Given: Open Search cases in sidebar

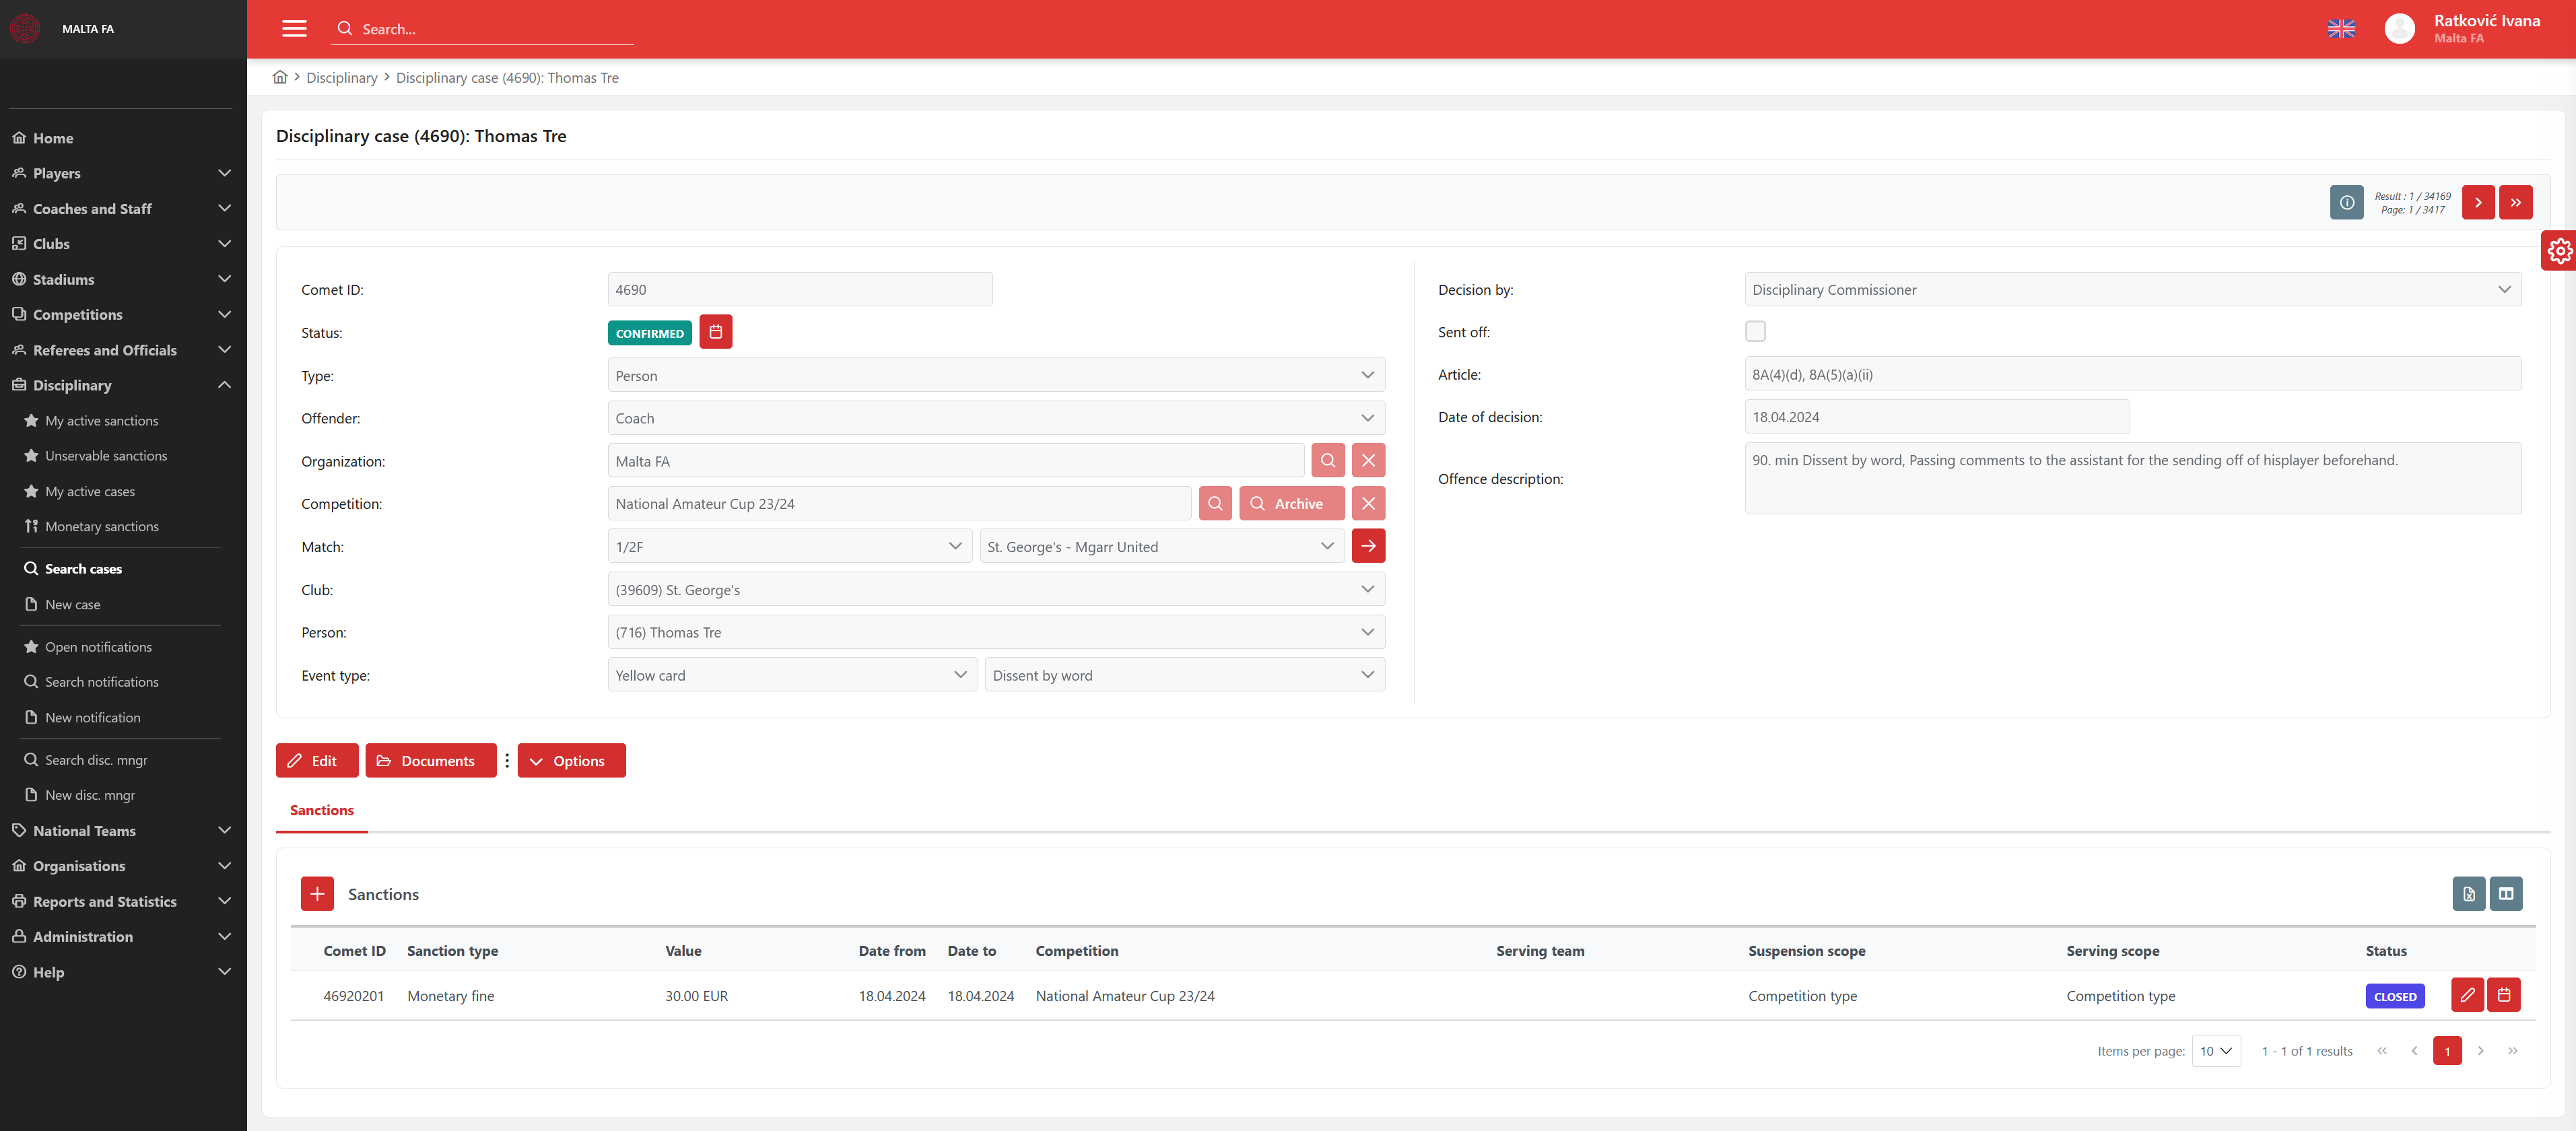Looking at the screenshot, I should tap(83, 569).
